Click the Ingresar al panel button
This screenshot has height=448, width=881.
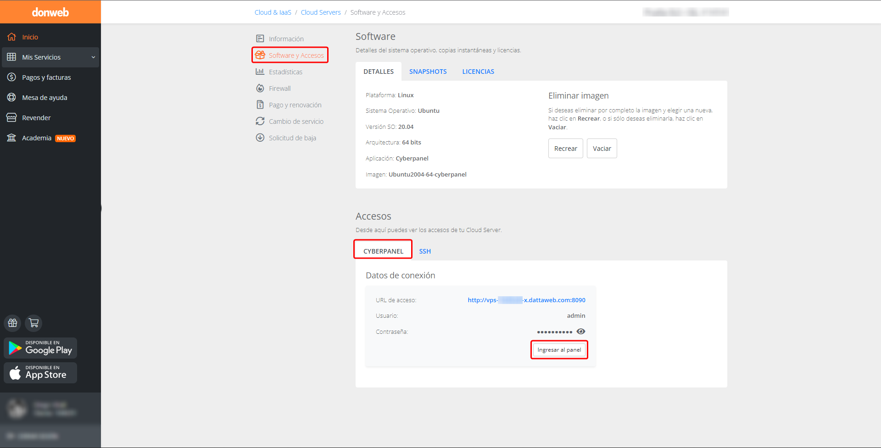click(559, 350)
